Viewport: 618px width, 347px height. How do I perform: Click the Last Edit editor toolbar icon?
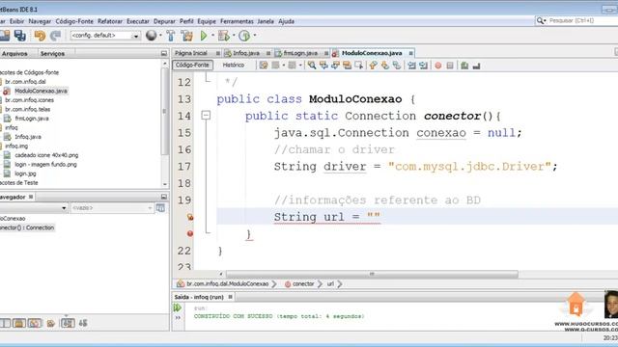click(264, 66)
